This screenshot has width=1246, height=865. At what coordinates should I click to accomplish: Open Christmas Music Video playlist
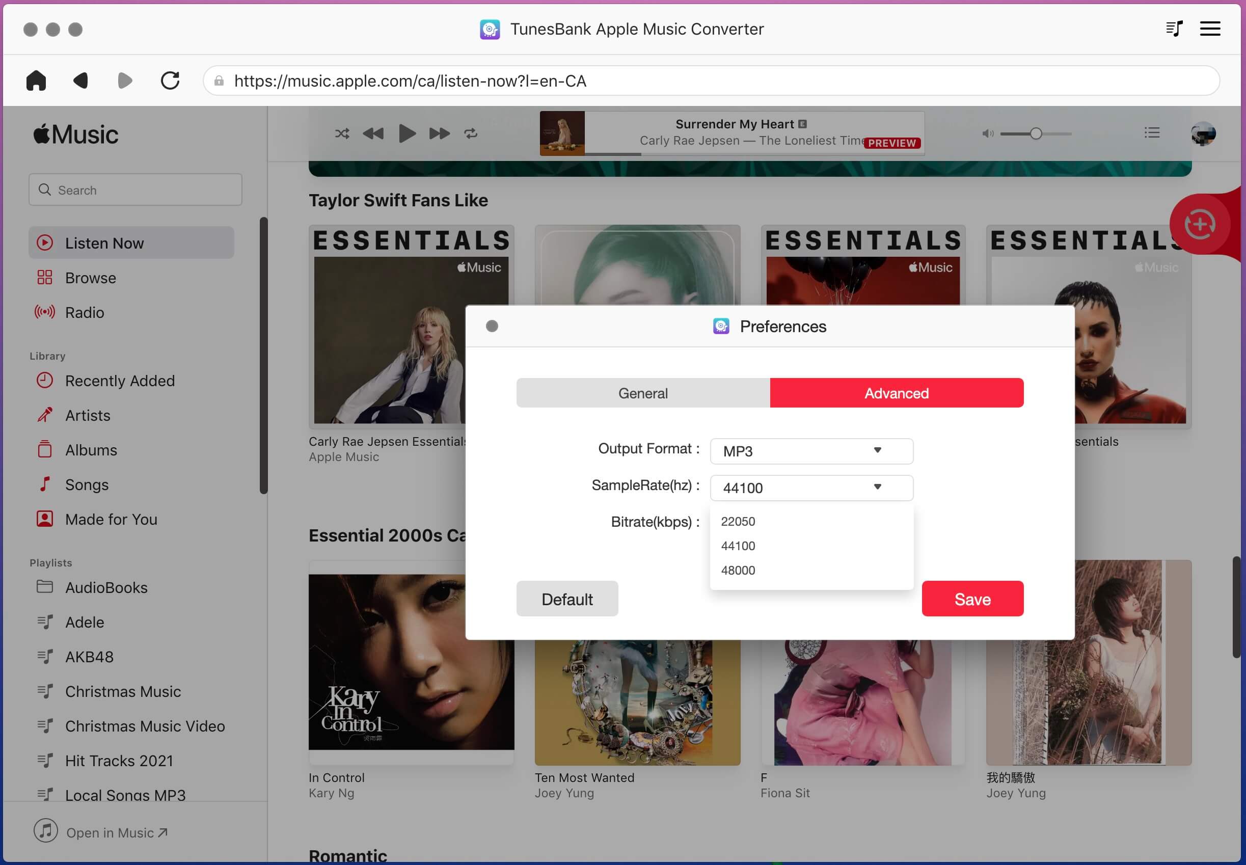click(x=131, y=726)
